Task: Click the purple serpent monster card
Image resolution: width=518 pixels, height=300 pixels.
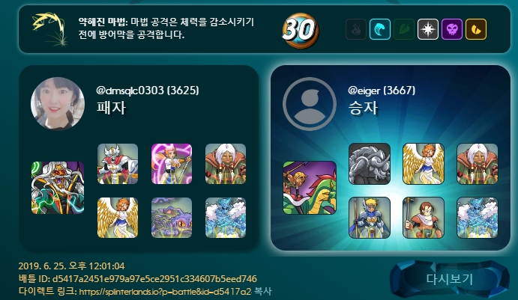Action: coord(172,218)
